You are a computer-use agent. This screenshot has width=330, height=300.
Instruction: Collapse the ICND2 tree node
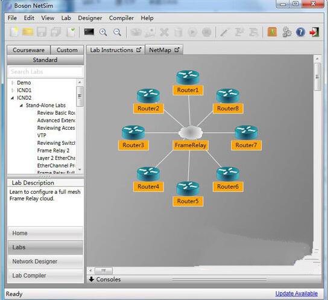13,98
